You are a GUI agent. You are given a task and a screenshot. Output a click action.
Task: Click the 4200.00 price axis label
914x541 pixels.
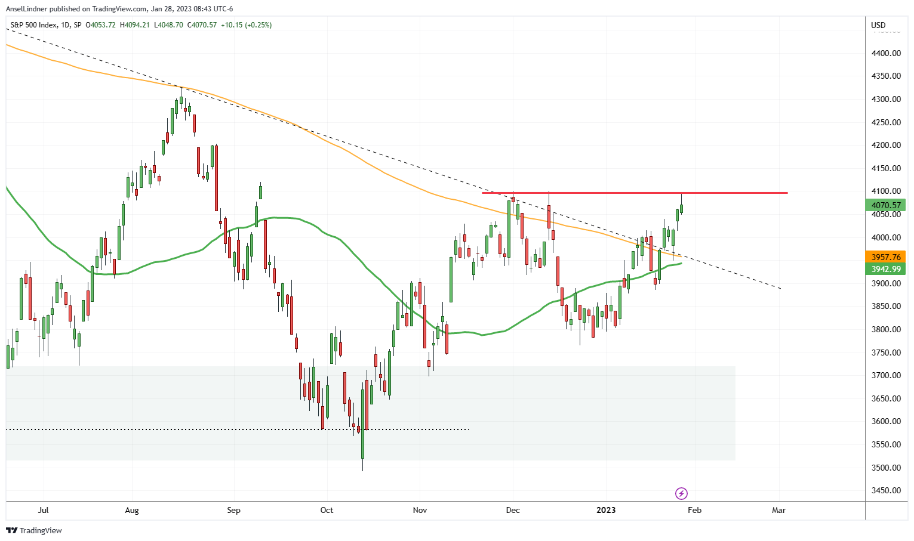886,145
